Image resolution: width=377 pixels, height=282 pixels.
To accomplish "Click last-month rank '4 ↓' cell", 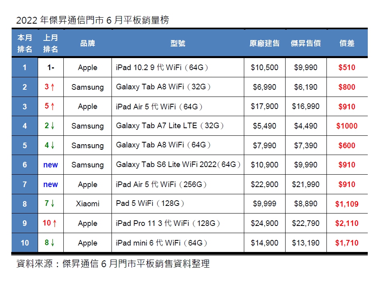I will point(51,145).
